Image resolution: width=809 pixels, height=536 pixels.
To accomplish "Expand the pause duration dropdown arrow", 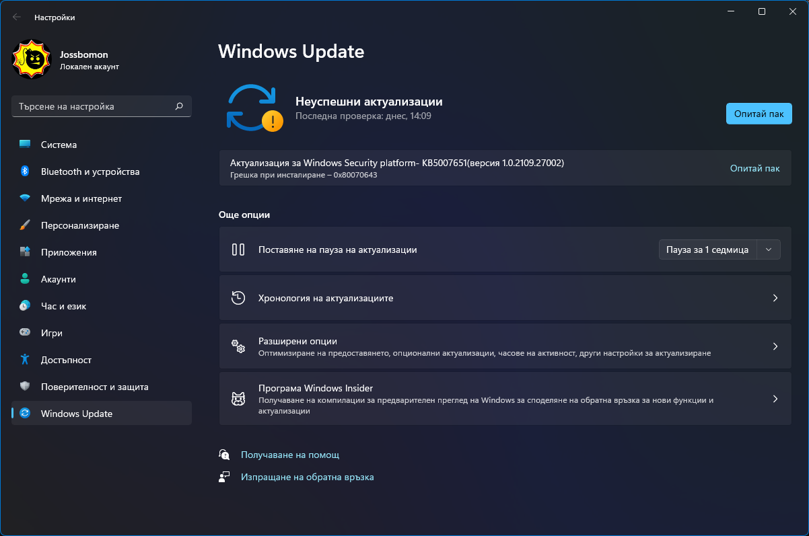I will click(x=769, y=250).
